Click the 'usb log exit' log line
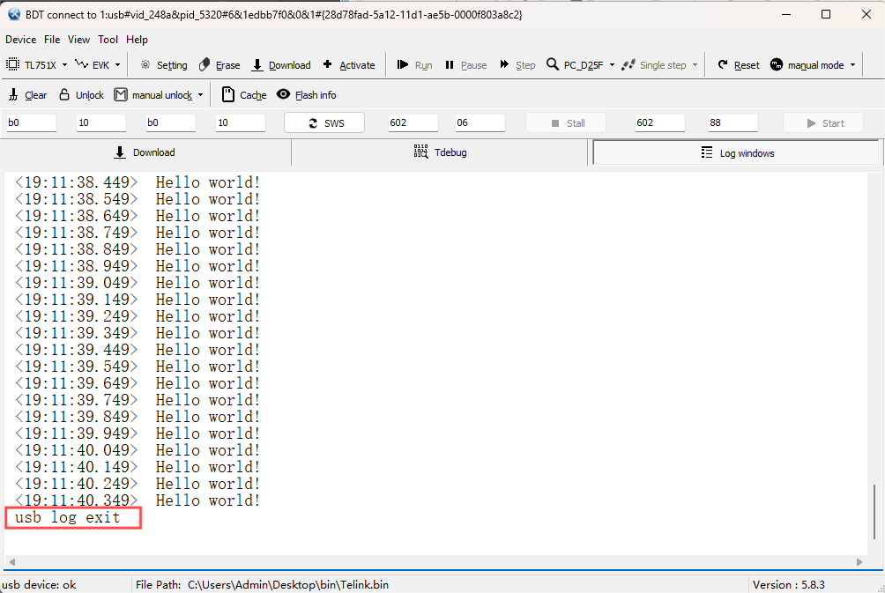This screenshot has height=593, width=885. click(x=67, y=517)
